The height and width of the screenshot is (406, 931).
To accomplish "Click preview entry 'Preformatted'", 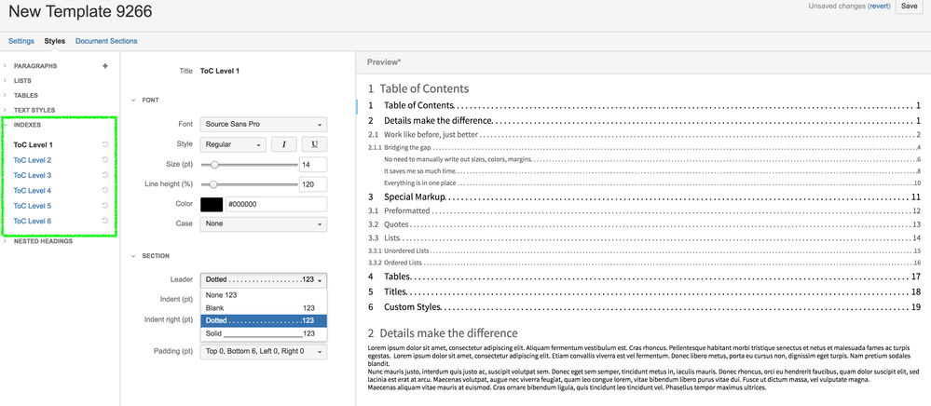I will pyautogui.click(x=406, y=210).
